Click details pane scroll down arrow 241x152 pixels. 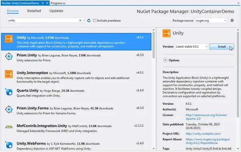pyautogui.click(x=238, y=149)
